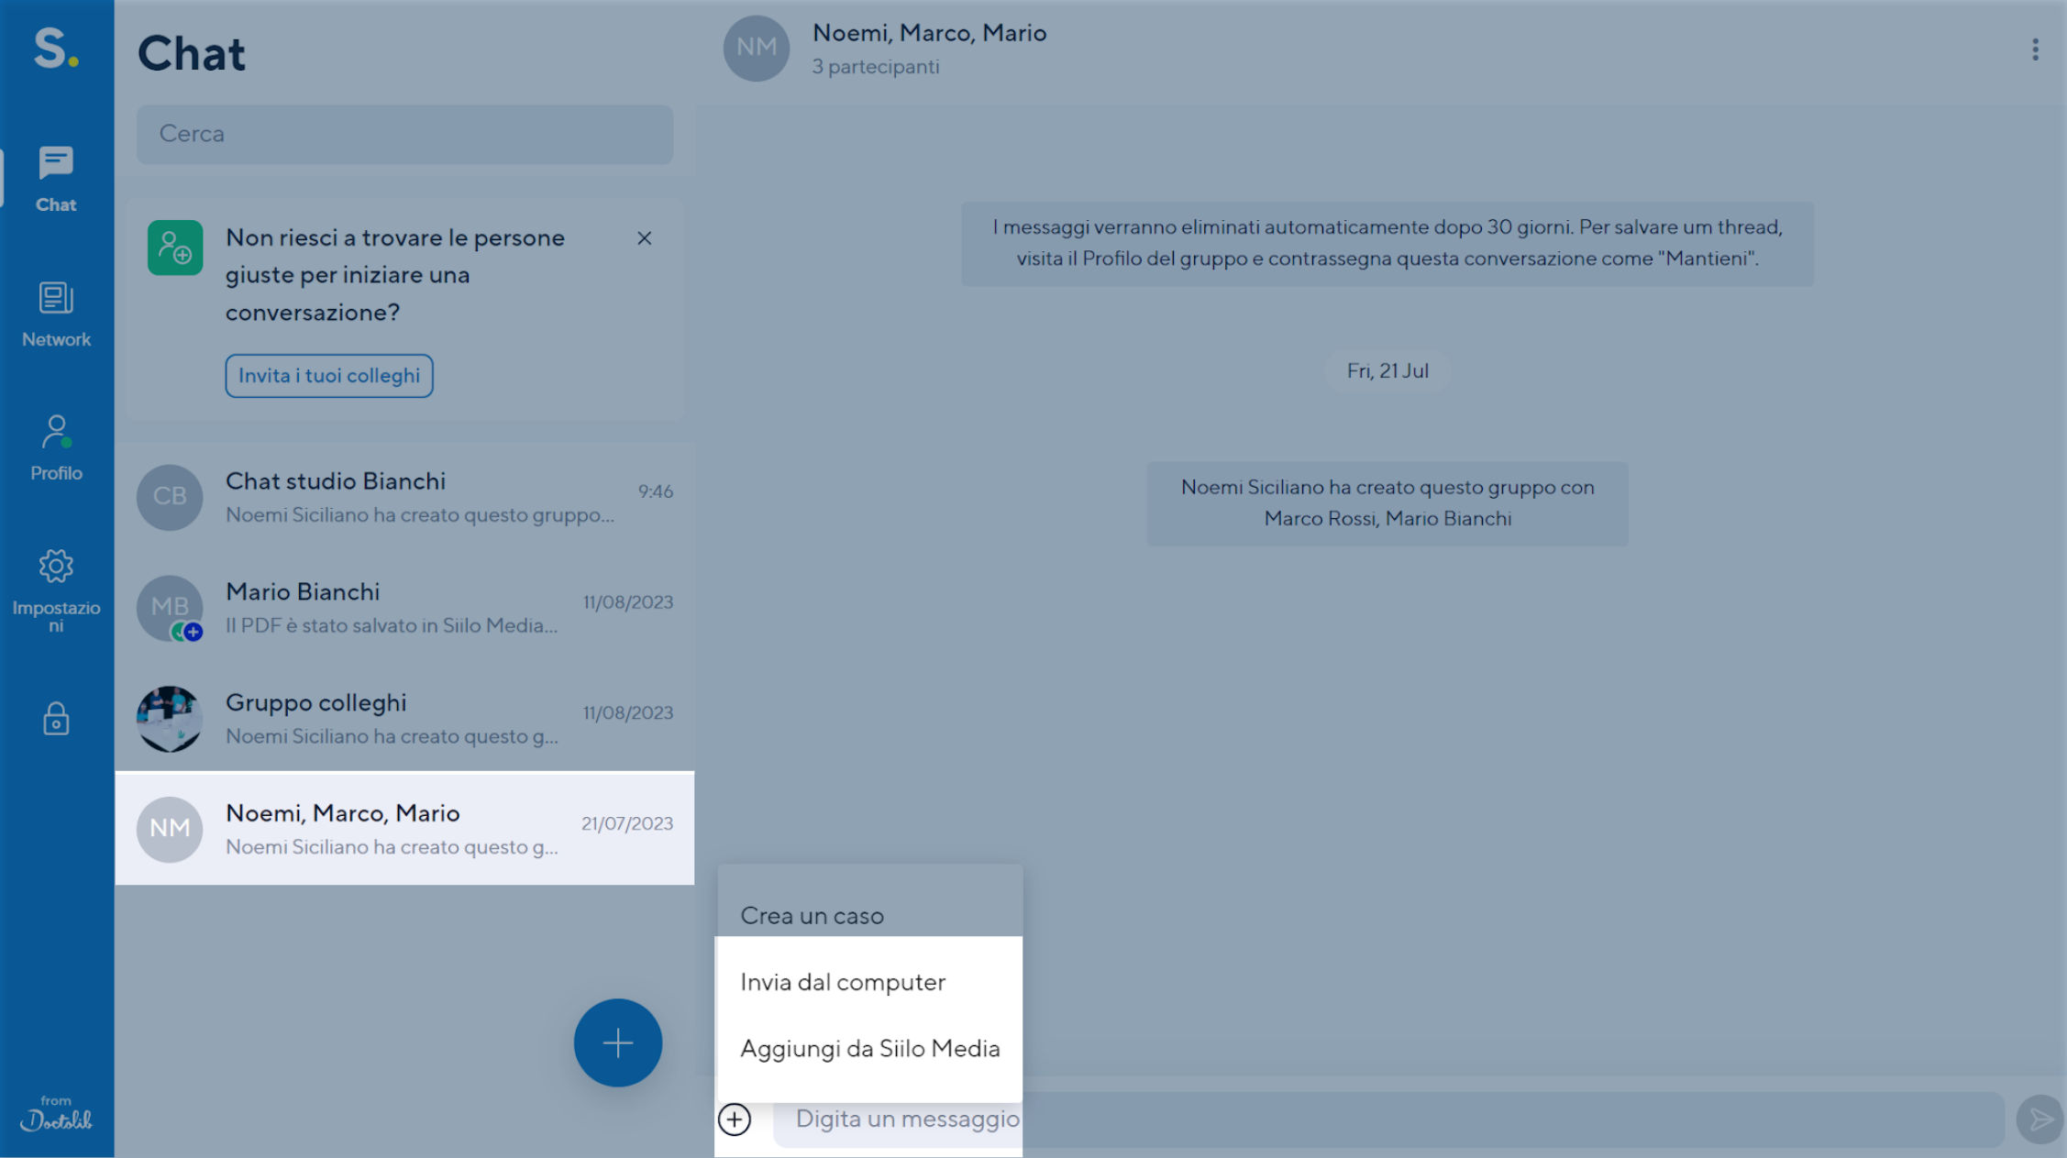The width and height of the screenshot is (2067, 1158).
Task: Open Gruppo colleghi group photo thumbnail
Action: click(x=170, y=719)
